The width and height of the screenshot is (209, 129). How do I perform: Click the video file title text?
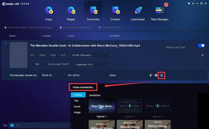coord(85,46)
